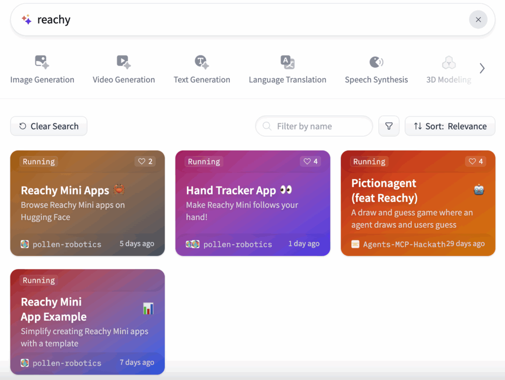Open the 3D Modeling category label
The width and height of the screenshot is (505, 380).
pos(449,79)
